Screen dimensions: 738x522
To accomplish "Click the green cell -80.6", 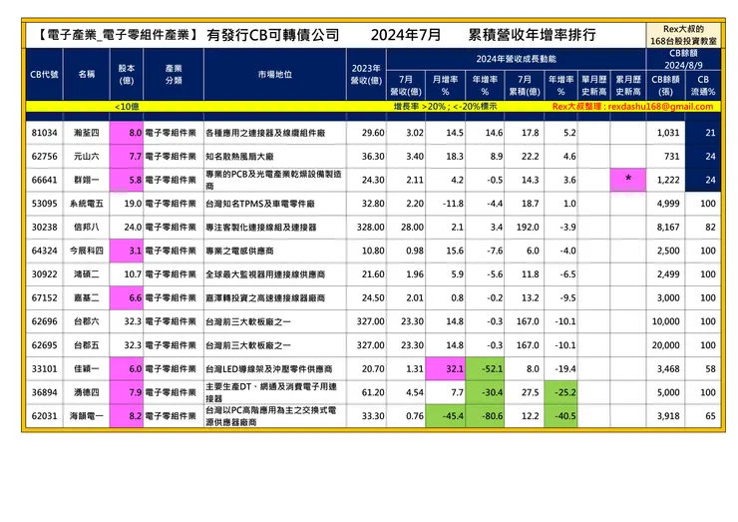I will (x=485, y=416).
